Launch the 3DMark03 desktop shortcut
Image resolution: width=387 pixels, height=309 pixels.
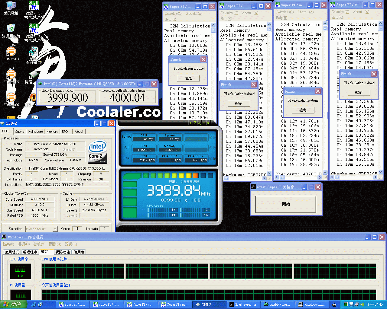pos(11,54)
